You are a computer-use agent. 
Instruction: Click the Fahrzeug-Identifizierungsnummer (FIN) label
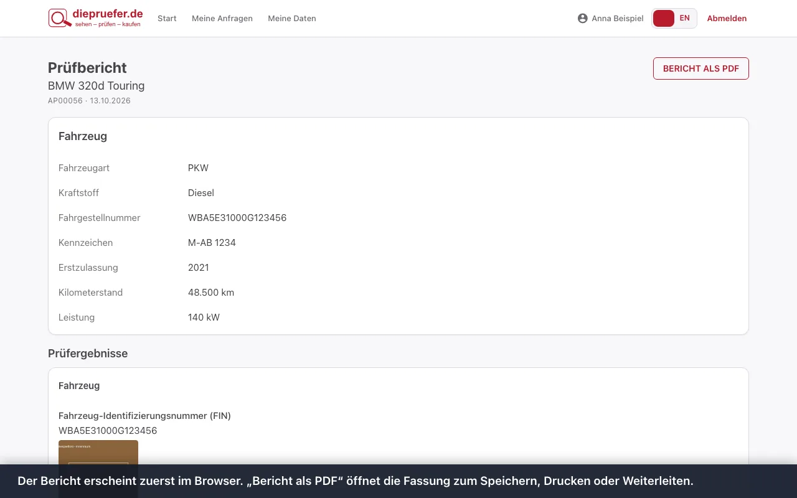(144, 416)
